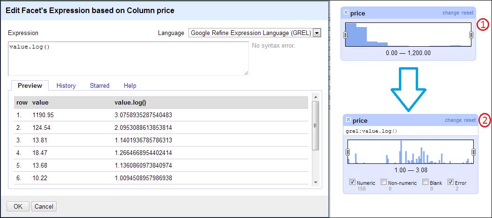Click the scroll up arrow in preview table
Image resolution: width=492 pixels, height=218 pixels.
pos(316,97)
